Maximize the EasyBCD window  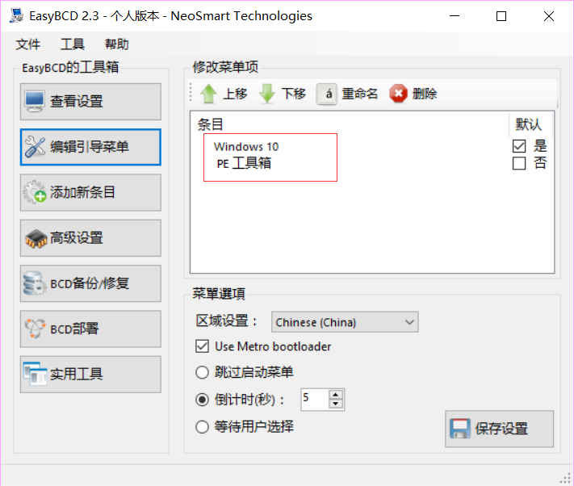(501, 16)
